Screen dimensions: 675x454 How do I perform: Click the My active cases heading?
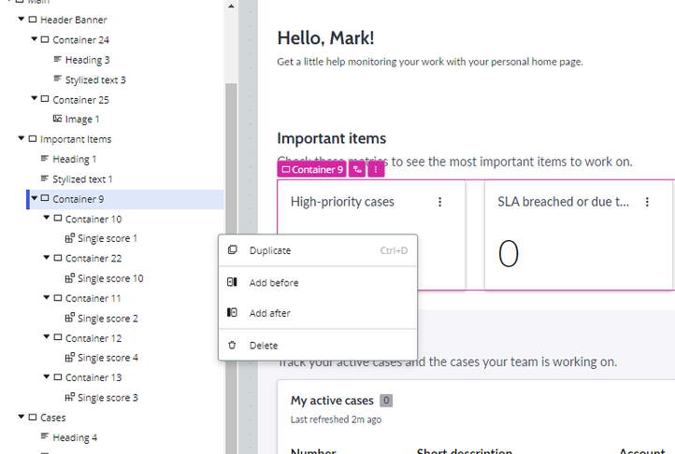tap(332, 401)
